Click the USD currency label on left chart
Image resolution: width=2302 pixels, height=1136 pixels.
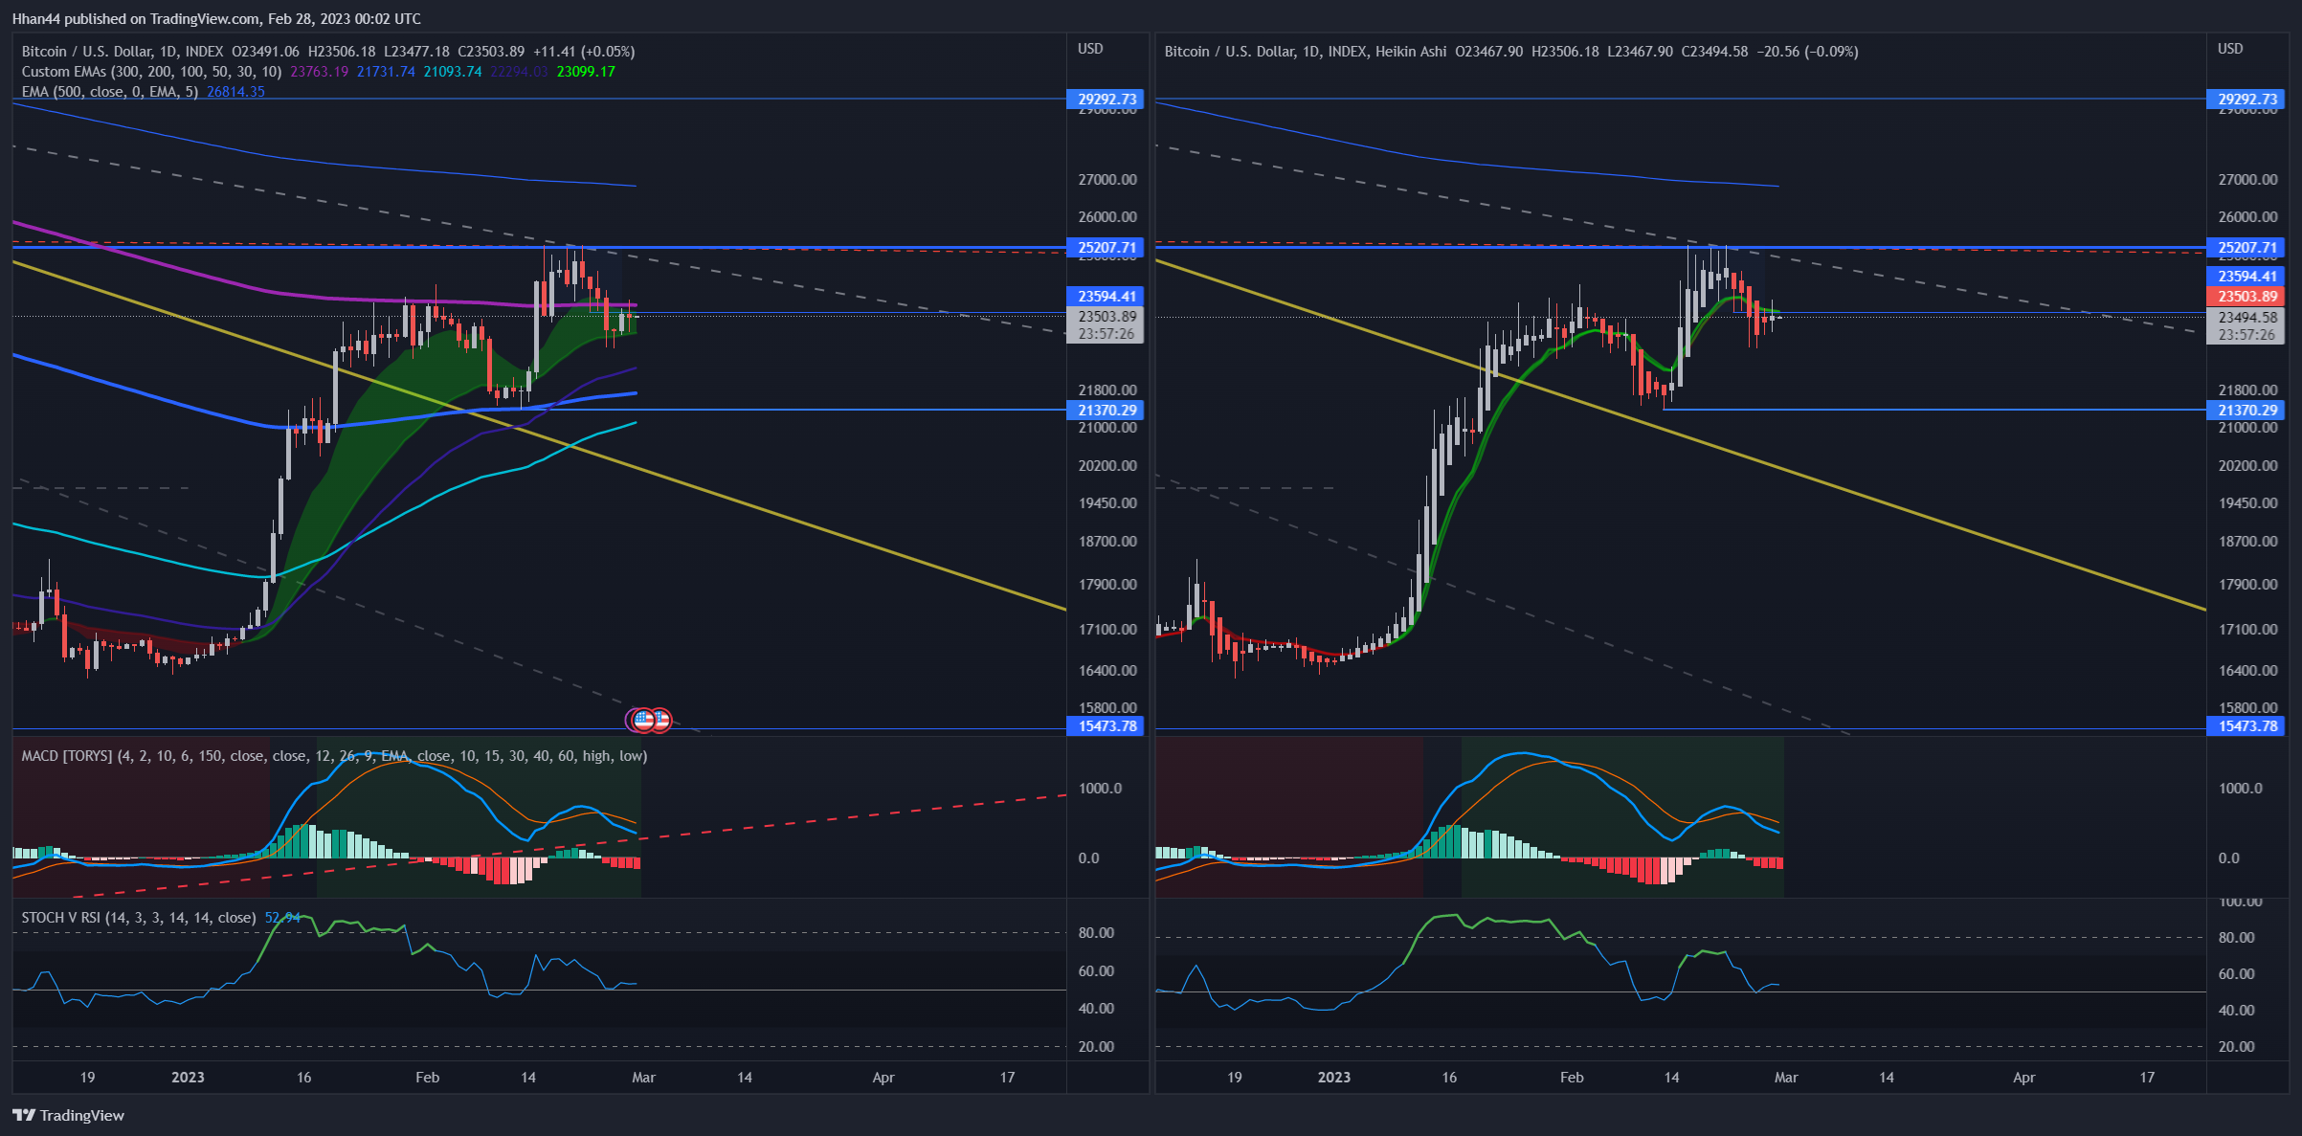[1090, 49]
